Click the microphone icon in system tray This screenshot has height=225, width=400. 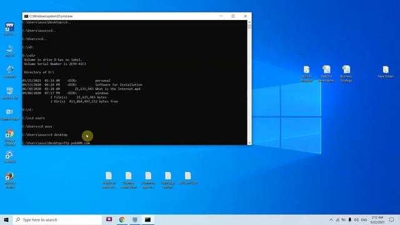pyautogui.click(x=350, y=219)
